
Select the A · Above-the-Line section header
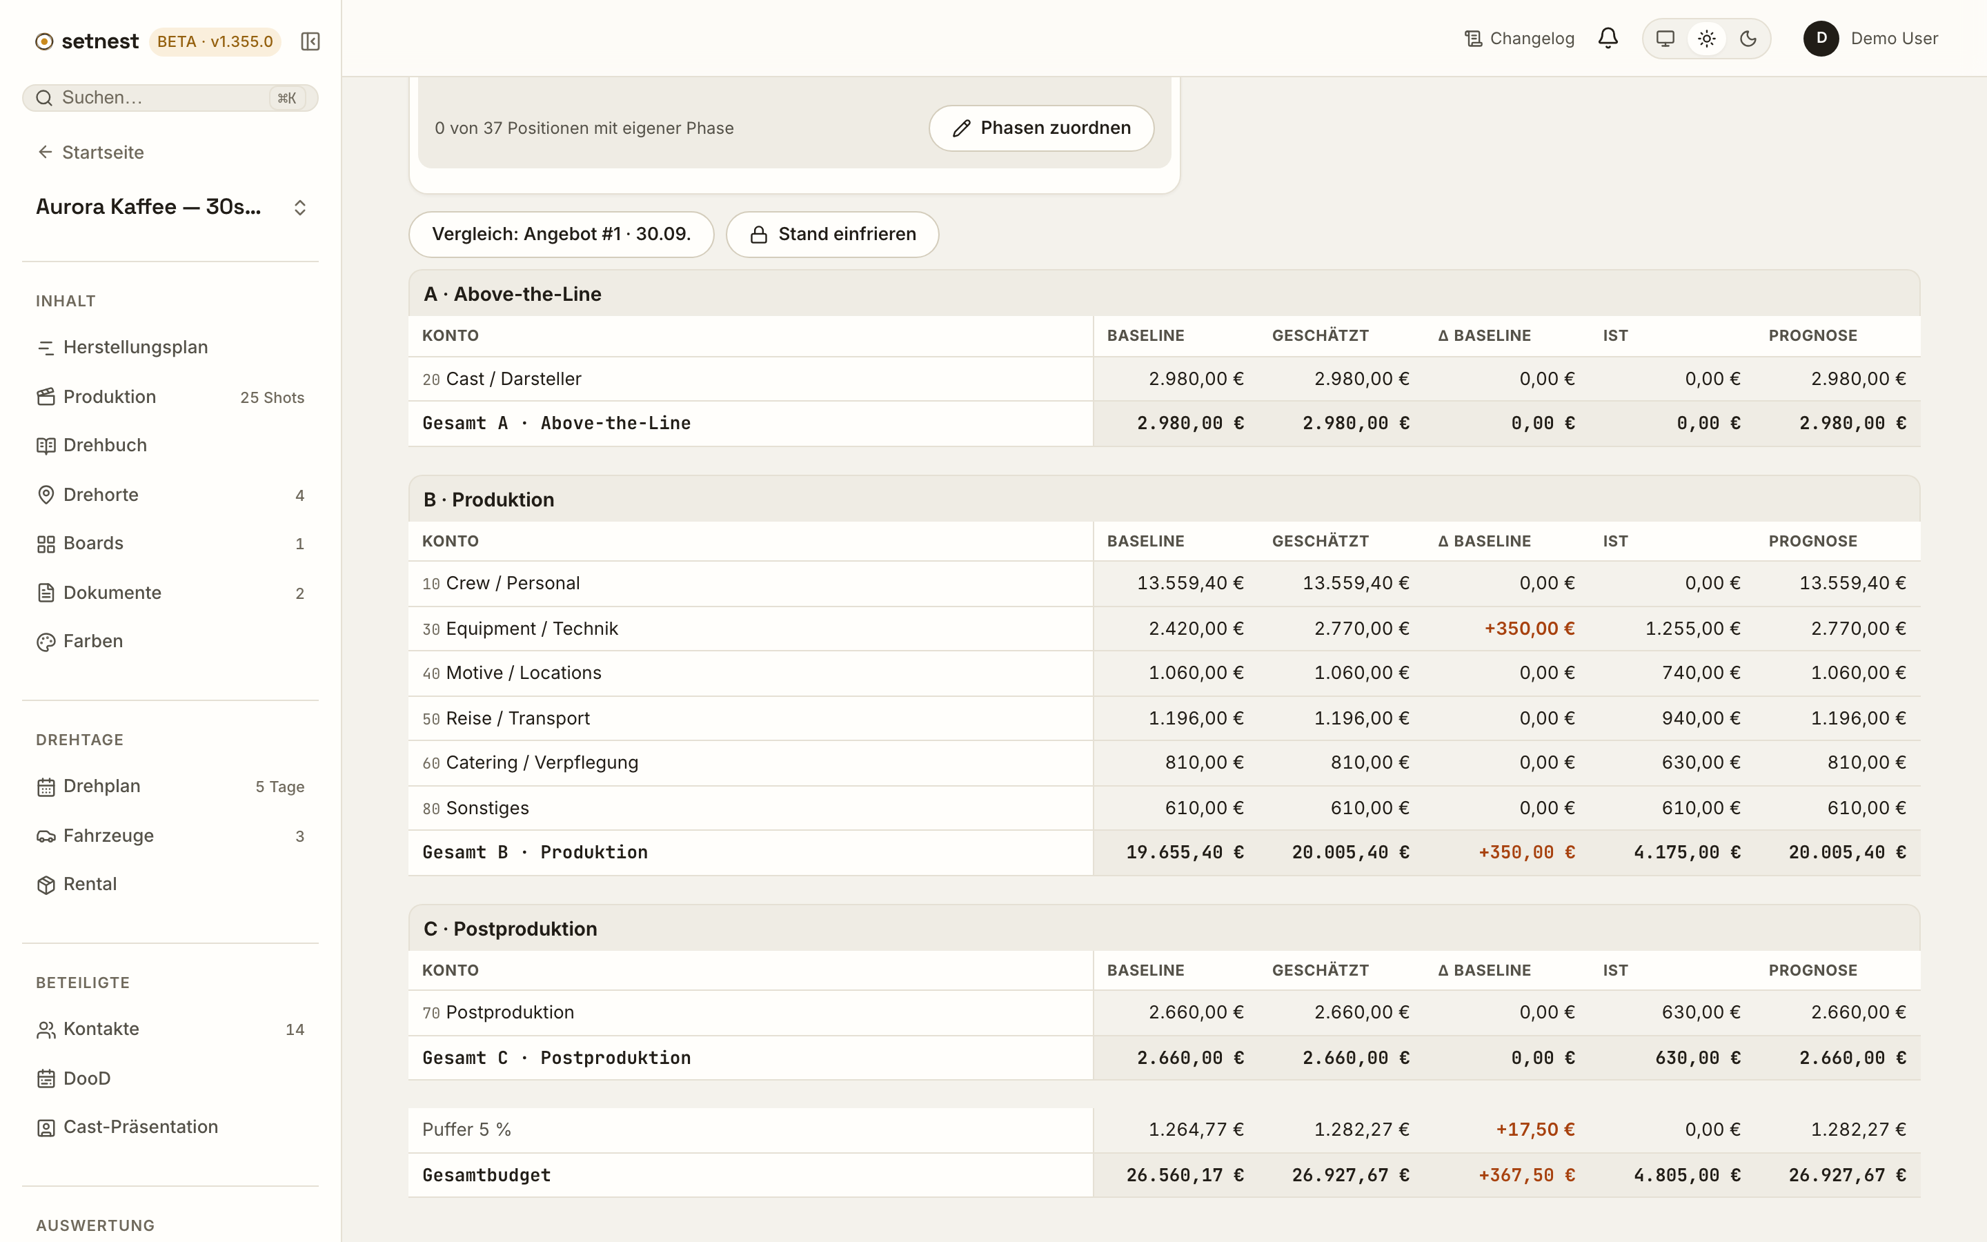pos(1165,293)
